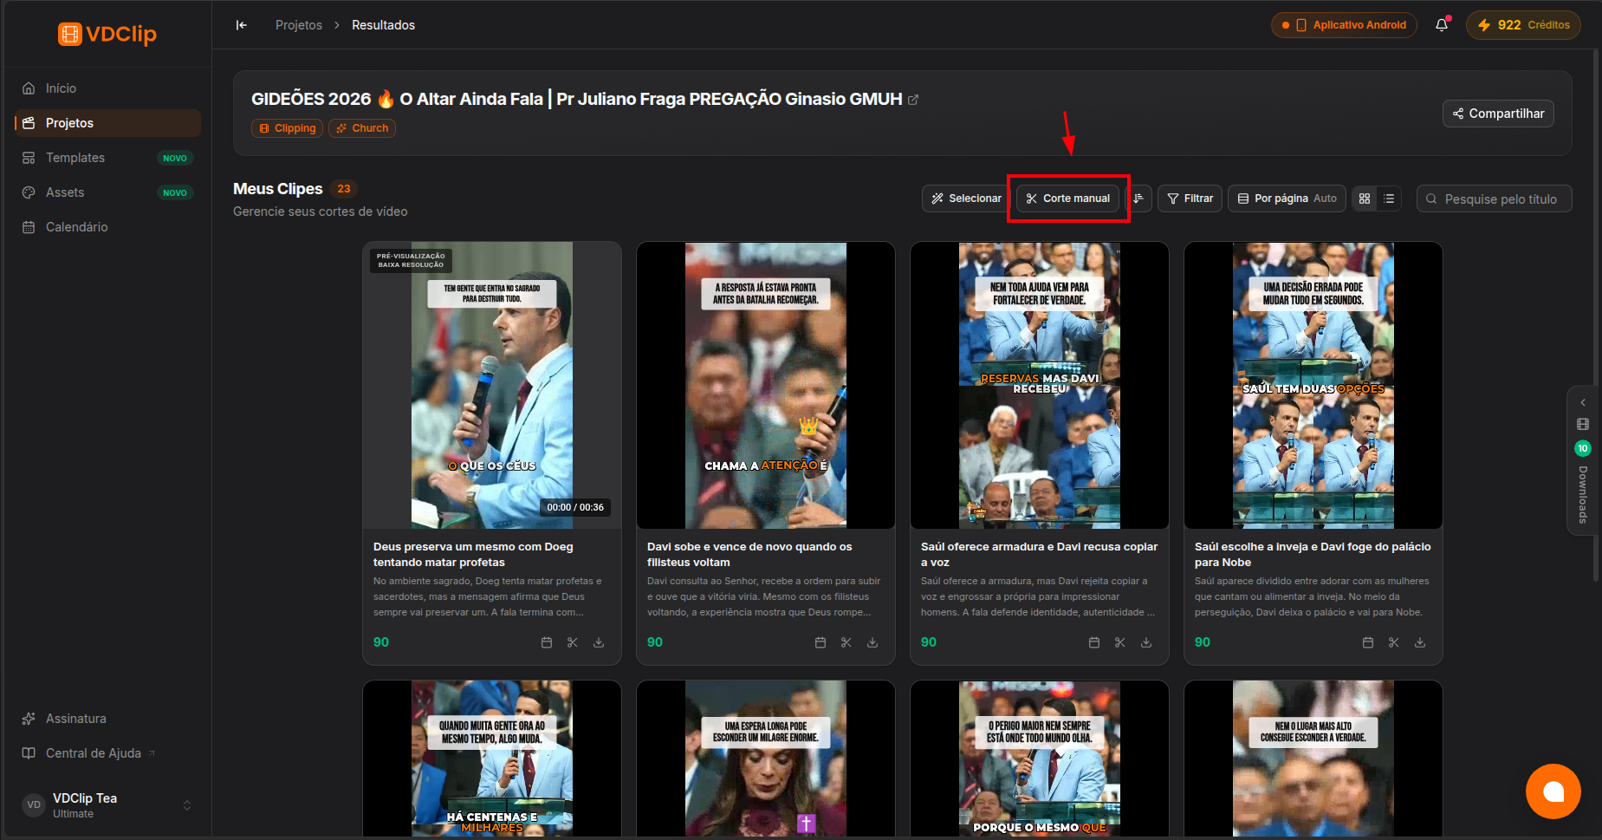The image size is (1602, 840).
Task: Collapse the sidebar with the arrow icon
Action: [242, 25]
